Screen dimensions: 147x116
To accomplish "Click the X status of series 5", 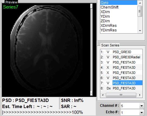I will pos(108,73).
